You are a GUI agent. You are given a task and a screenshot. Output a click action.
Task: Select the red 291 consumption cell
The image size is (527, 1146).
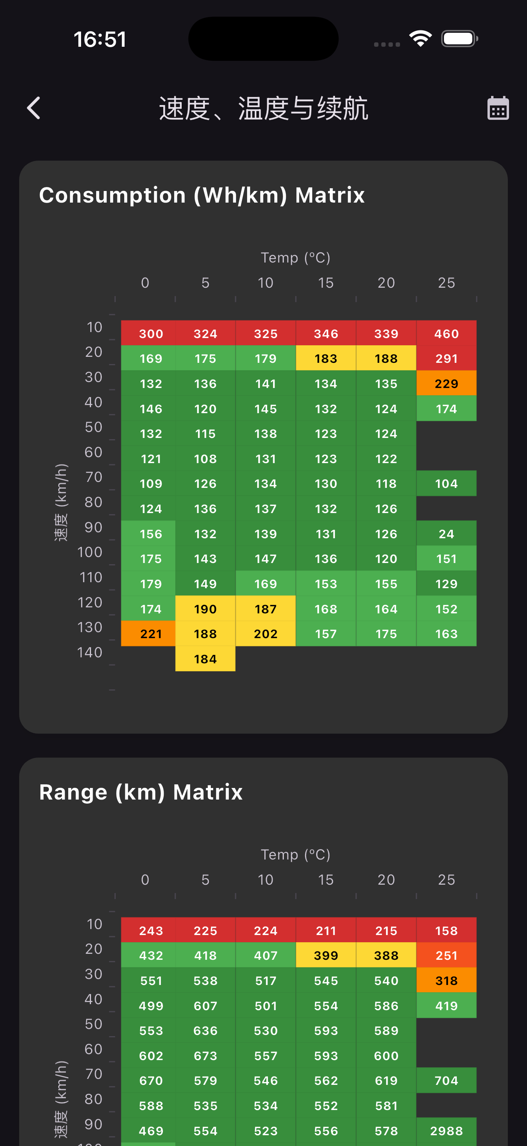click(x=446, y=358)
